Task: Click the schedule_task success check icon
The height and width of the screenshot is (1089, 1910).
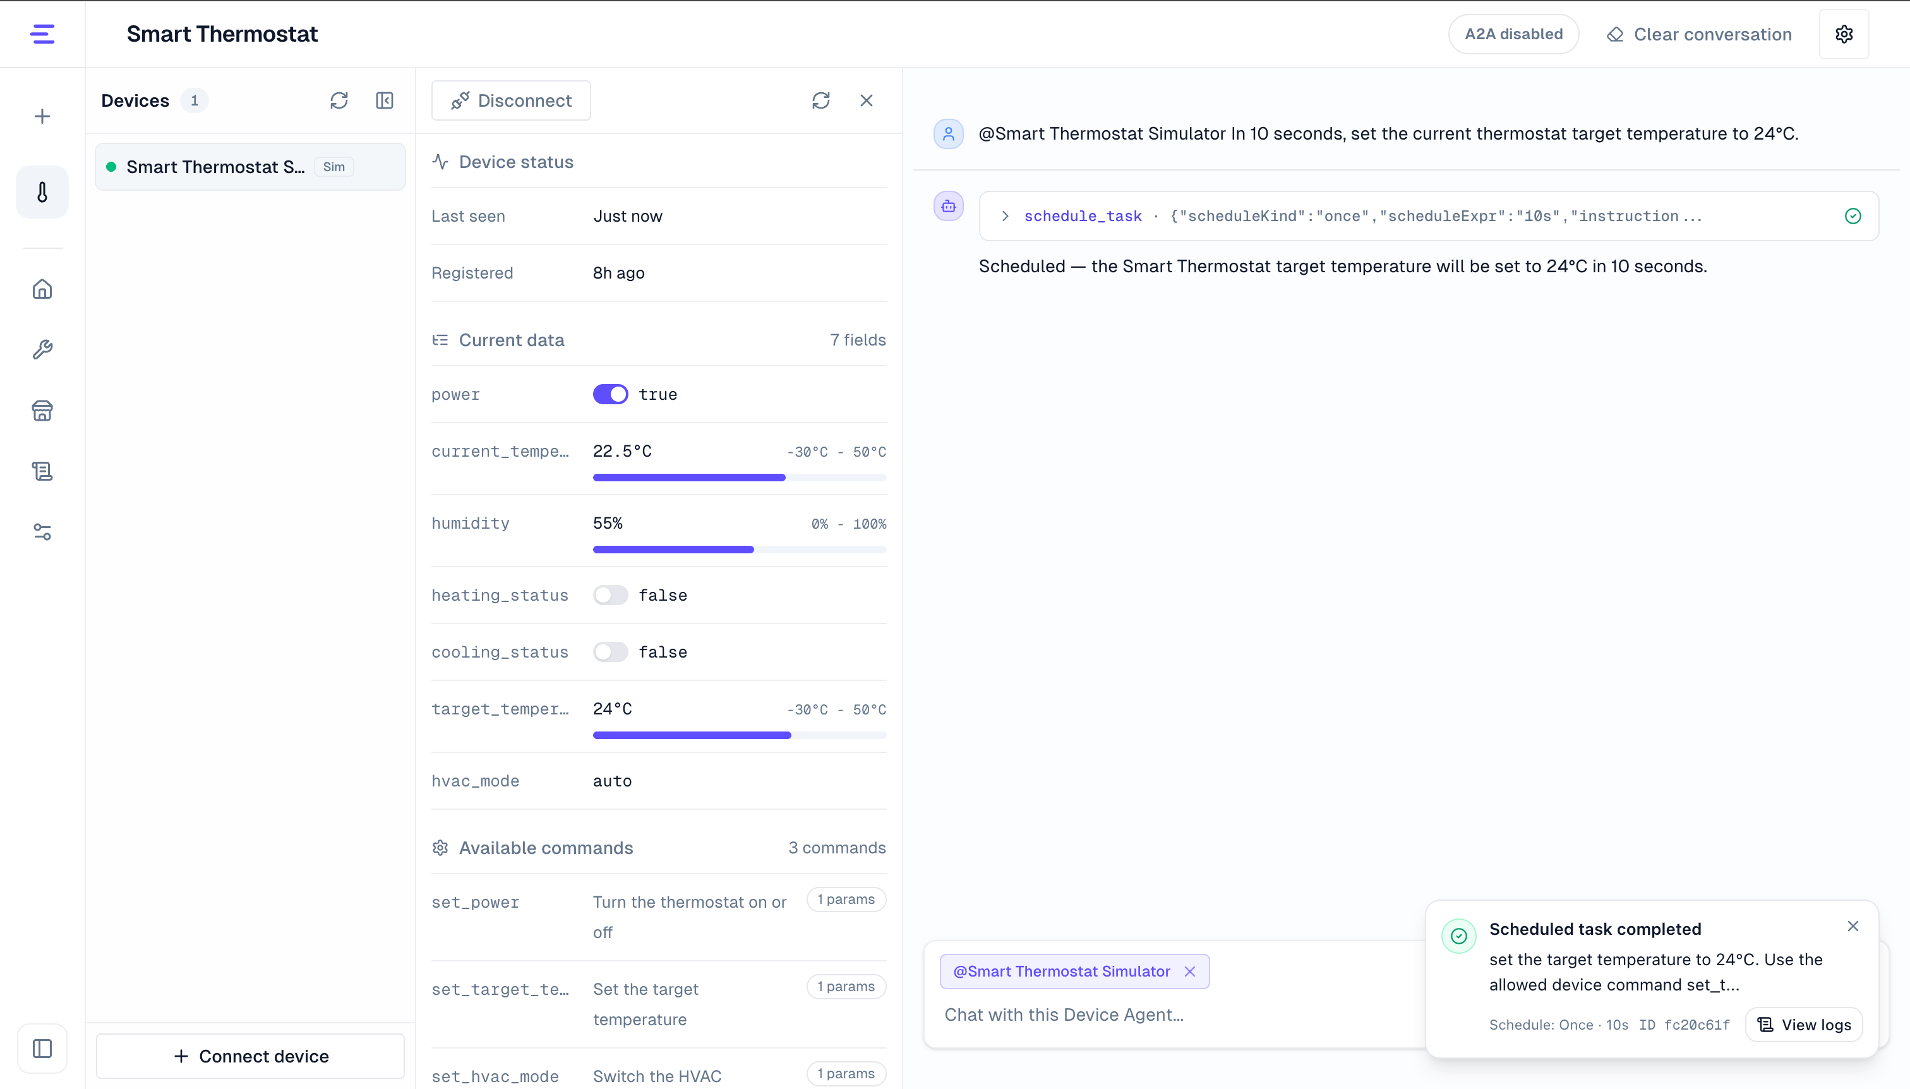Action: pyautogui.click(x=1853, y=216)
